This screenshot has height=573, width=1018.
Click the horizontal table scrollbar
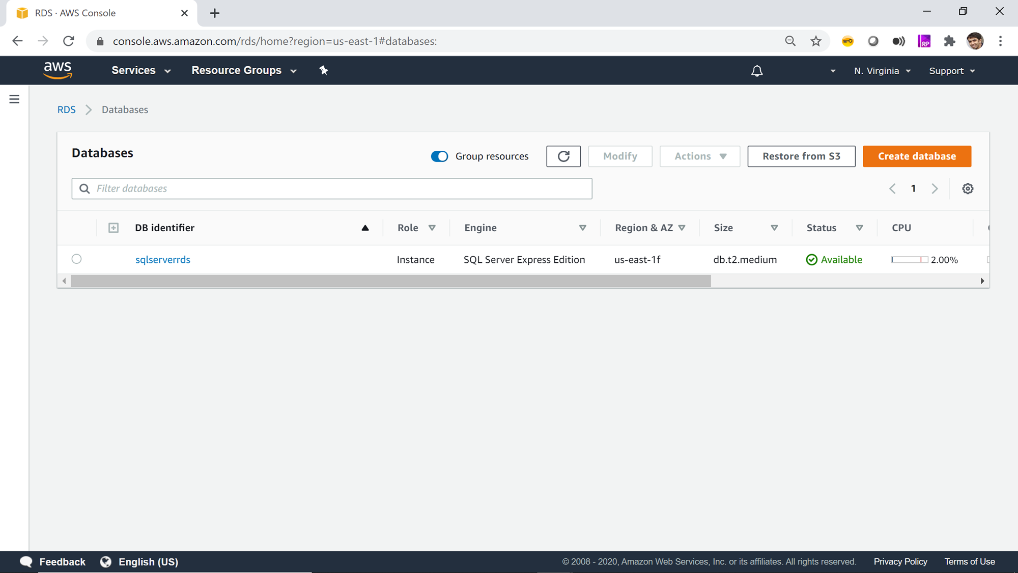[390, 281]
